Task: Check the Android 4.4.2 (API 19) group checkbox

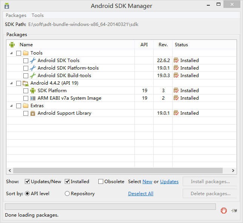Action: pos(18,83)
